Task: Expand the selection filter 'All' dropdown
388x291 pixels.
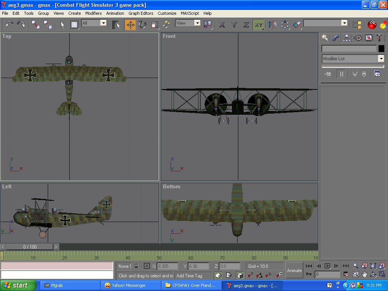Action: tap(103, 23)
